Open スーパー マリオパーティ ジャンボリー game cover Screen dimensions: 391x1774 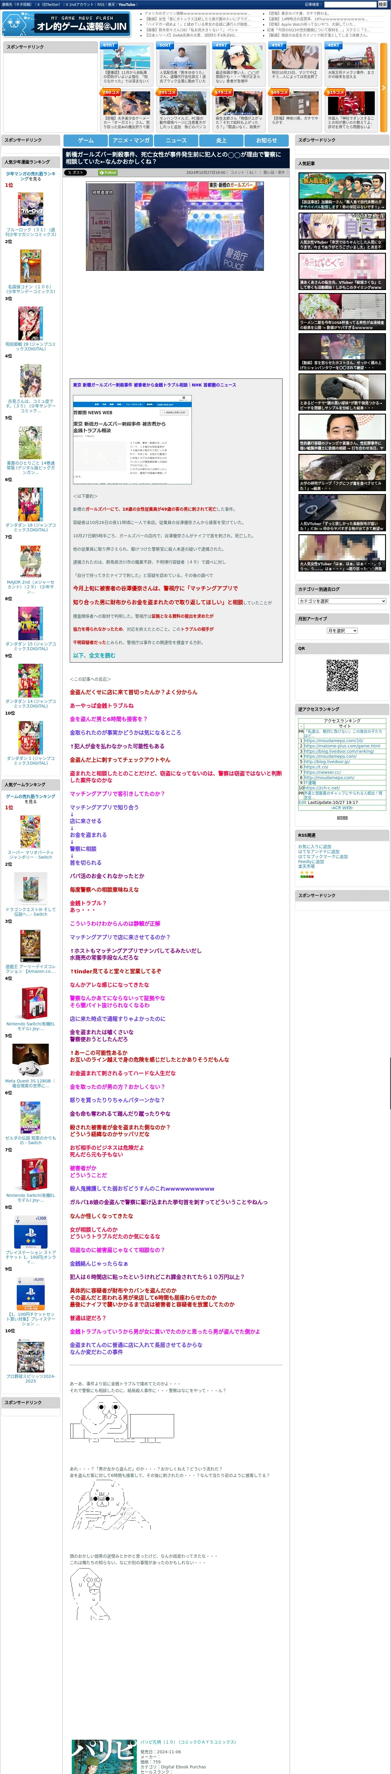[x=30, y=832]
